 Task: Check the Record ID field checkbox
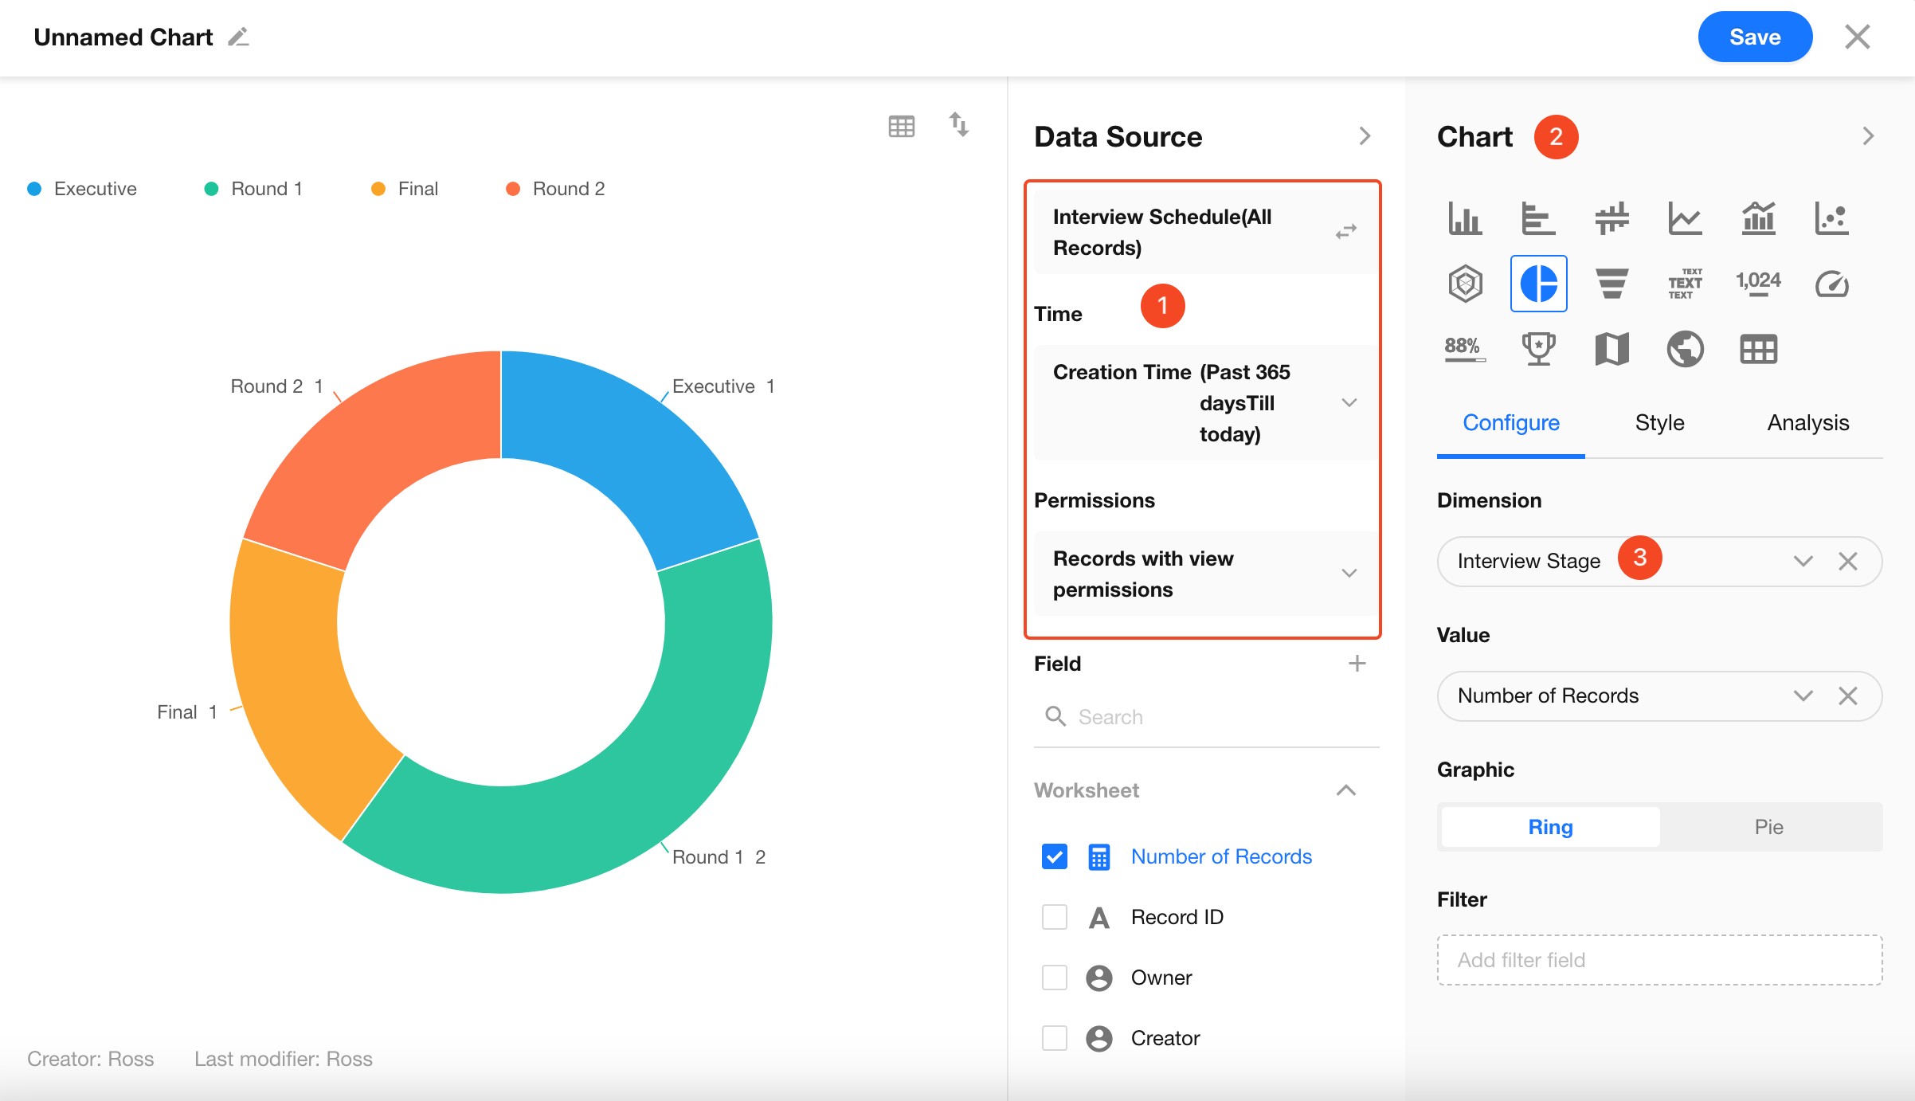tap(1055, 917)
